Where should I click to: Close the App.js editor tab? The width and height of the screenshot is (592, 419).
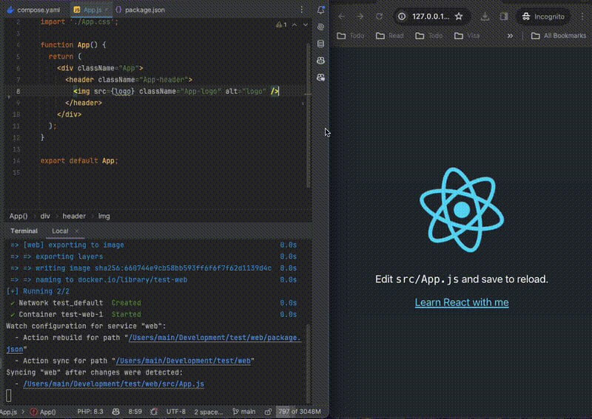coord(107,10)
